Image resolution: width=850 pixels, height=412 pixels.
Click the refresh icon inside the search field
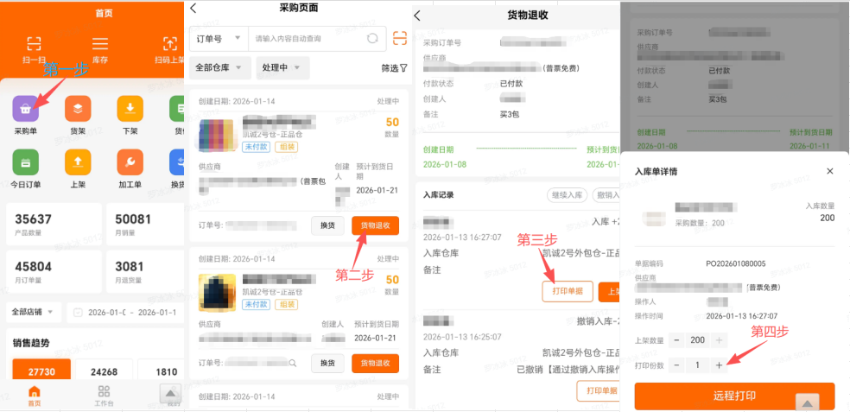pos(372,38)
